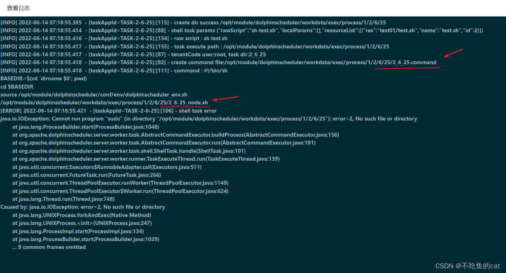
Task: Click the 'create command file' log line
Action: [218, 62]
